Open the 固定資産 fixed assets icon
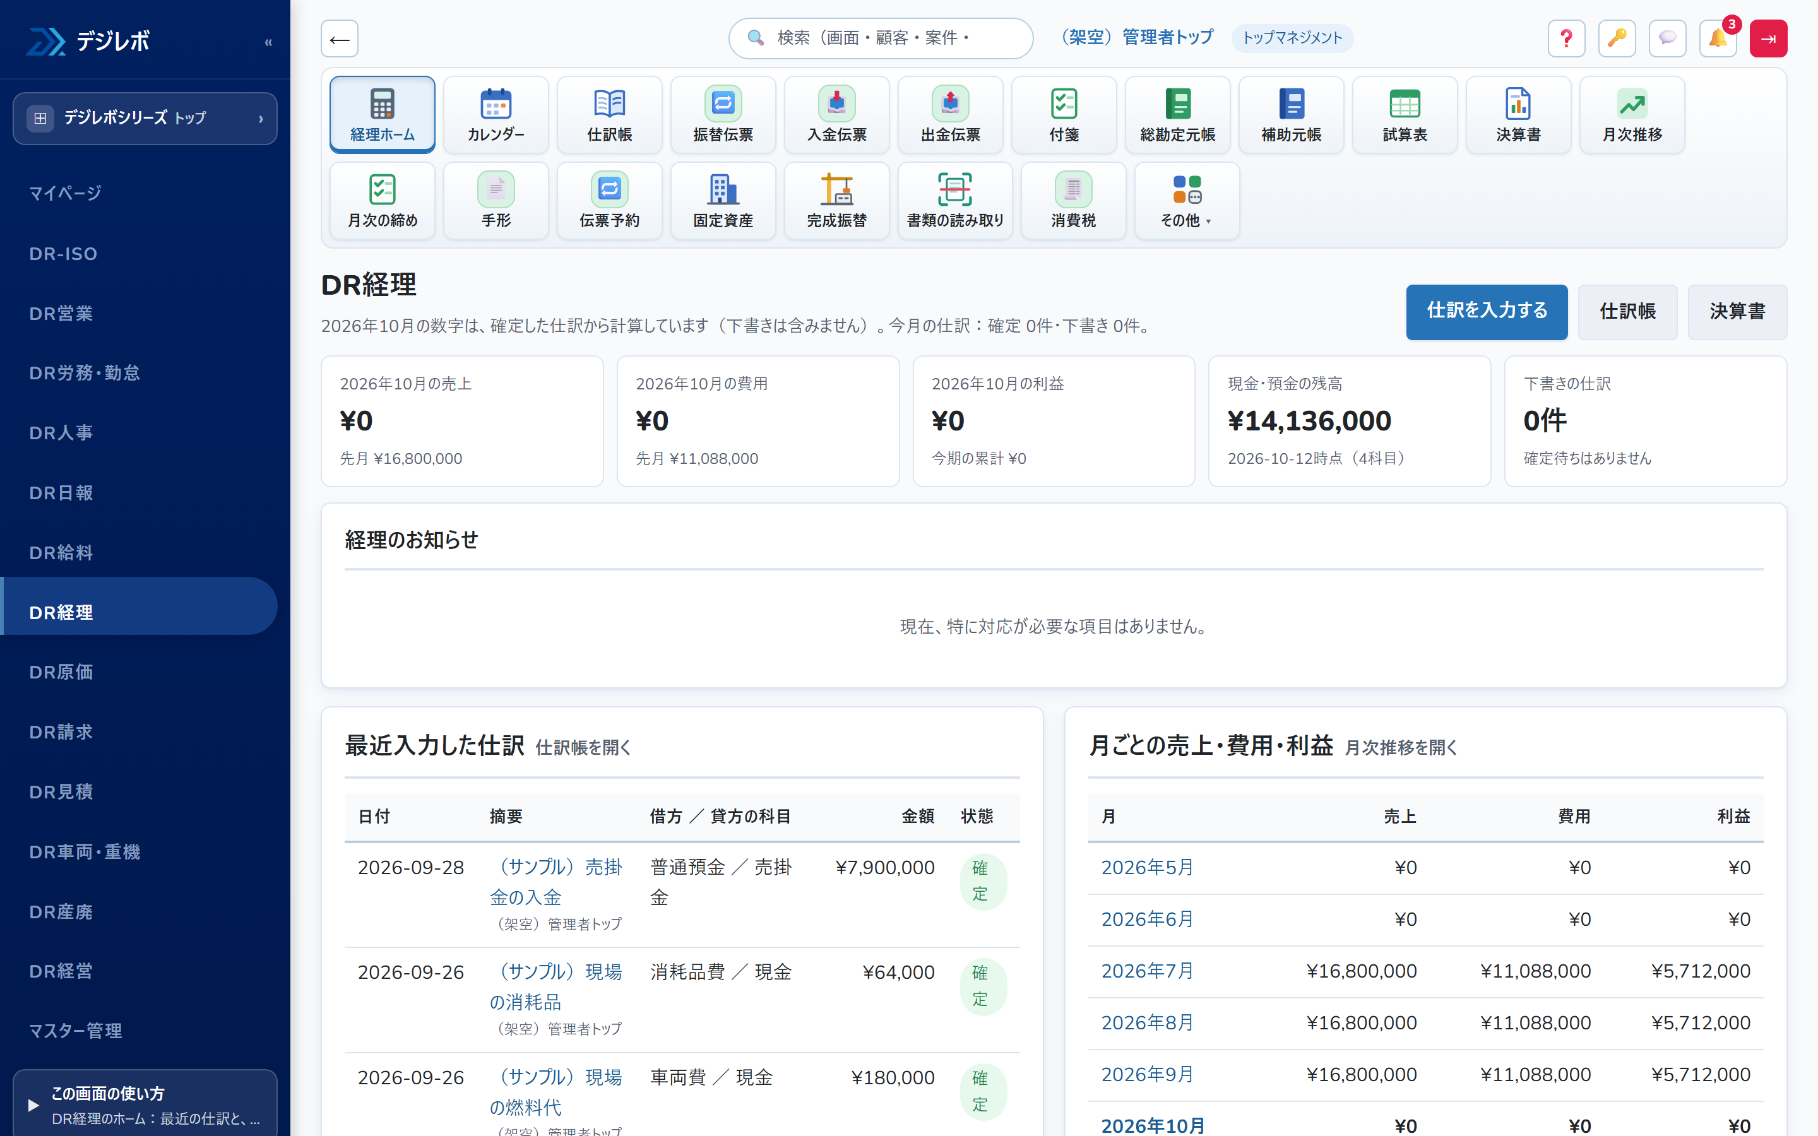Viewport: 1818px width, 1136px height. (723, 201)
